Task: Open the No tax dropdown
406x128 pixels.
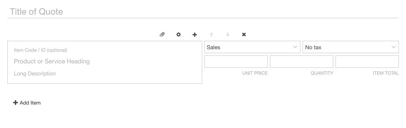Action: tap(351, 47)
